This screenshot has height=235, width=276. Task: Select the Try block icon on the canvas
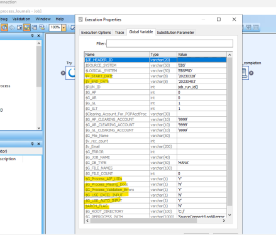71,73
